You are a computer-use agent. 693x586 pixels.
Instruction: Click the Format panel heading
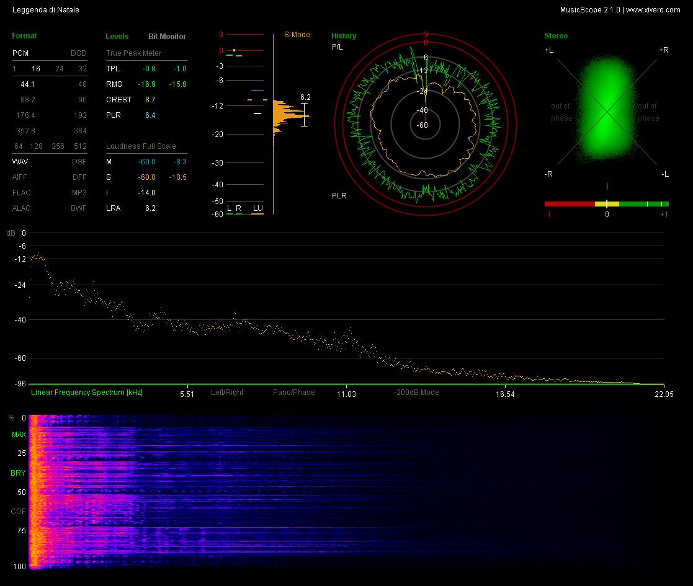point(24,36)
